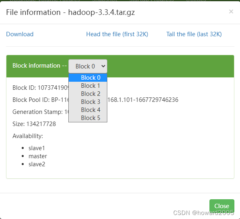
Task: Download the hadoop-3.3.4.tar.gz file
Action: pyautogui.click(x=20, y=34)
